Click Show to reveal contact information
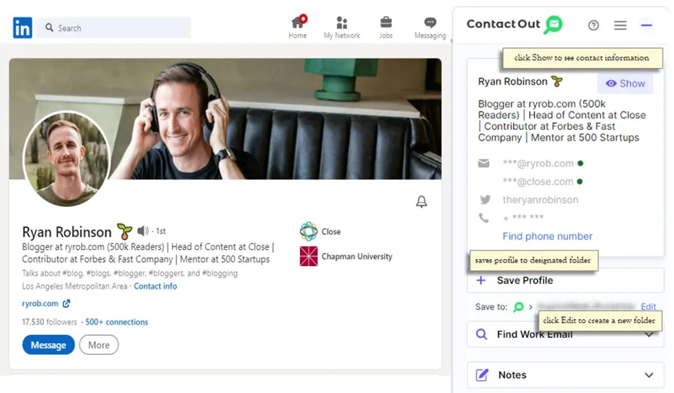674x393 pixels. tap(625, 84)
